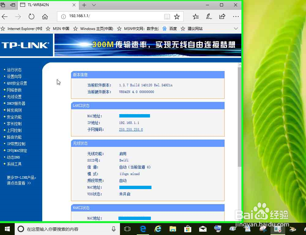Open the More options (…) menu
306x235 pixels.
tap(236, 17)
